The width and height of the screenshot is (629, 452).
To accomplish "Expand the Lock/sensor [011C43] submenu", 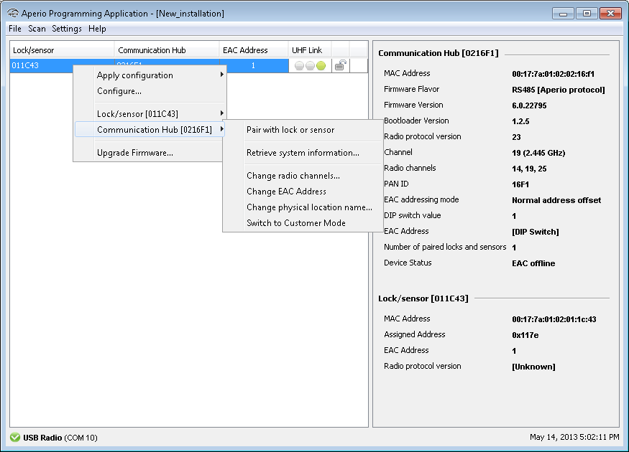I will 150,114.
